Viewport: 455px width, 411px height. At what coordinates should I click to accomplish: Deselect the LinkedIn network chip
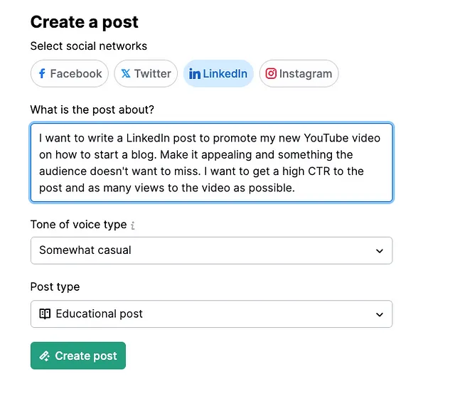(218, 73)
